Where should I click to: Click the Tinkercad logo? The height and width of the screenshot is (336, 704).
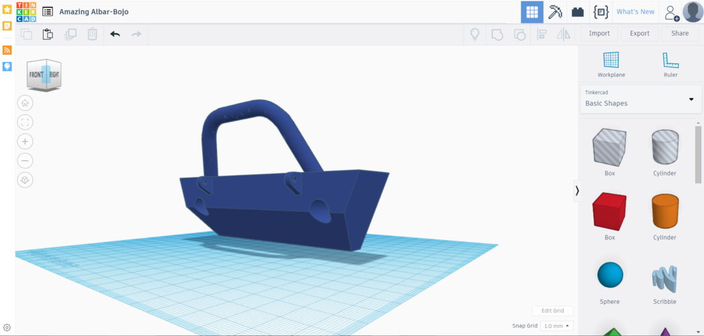coord(26,11)
